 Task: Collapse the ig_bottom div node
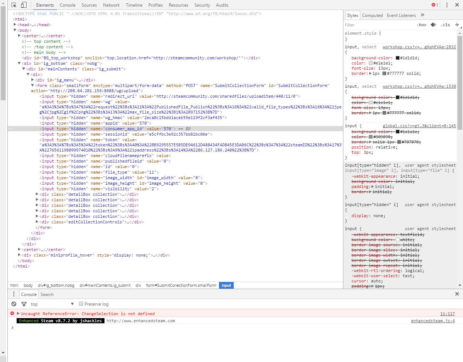(x=20, y=63)
